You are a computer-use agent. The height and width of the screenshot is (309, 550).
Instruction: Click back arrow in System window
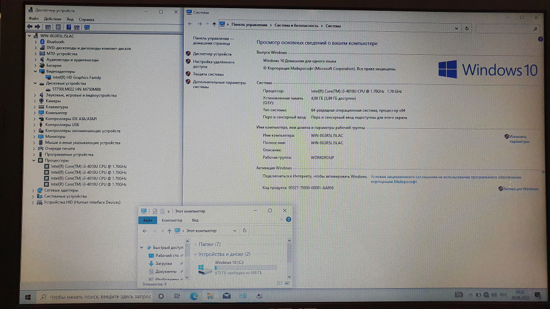(x=190, y=24)
